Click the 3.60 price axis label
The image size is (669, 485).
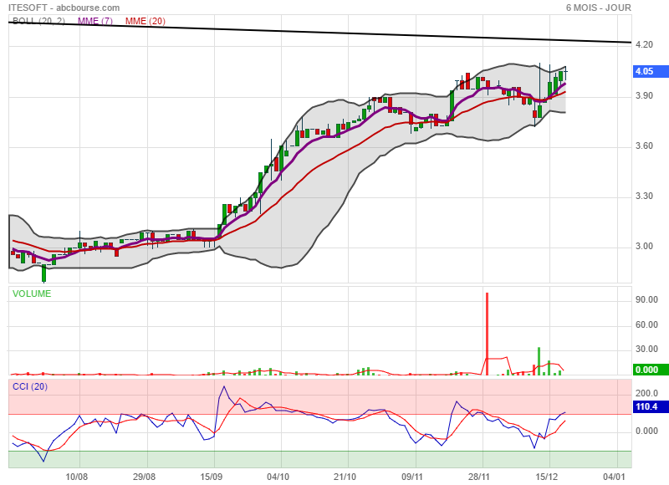click(x=644, y=145)
